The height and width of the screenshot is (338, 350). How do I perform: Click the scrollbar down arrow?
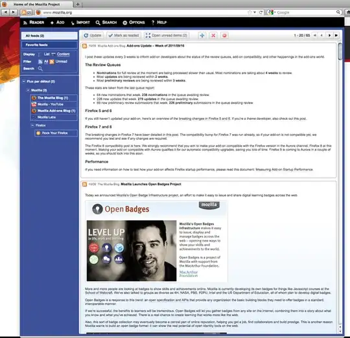340,332
